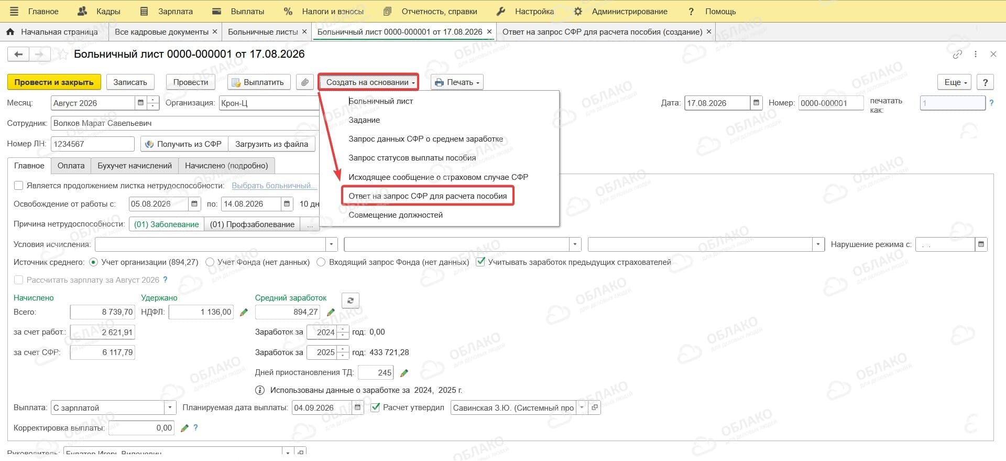Open second Условия исчисления dropdown arrow

click(575, 244)
